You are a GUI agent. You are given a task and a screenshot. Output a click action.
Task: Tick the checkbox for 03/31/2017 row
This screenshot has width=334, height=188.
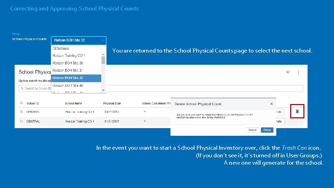pos(21,111)
